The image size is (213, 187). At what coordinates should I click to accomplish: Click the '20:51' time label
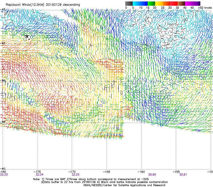(x=183, y=175)
